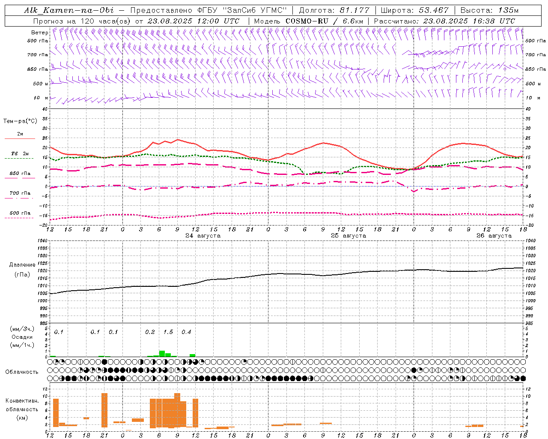This screenshot has height=439, width=548.
Task: Click the "(гПа)" unit under Давление
Action: tap(22, 275)
